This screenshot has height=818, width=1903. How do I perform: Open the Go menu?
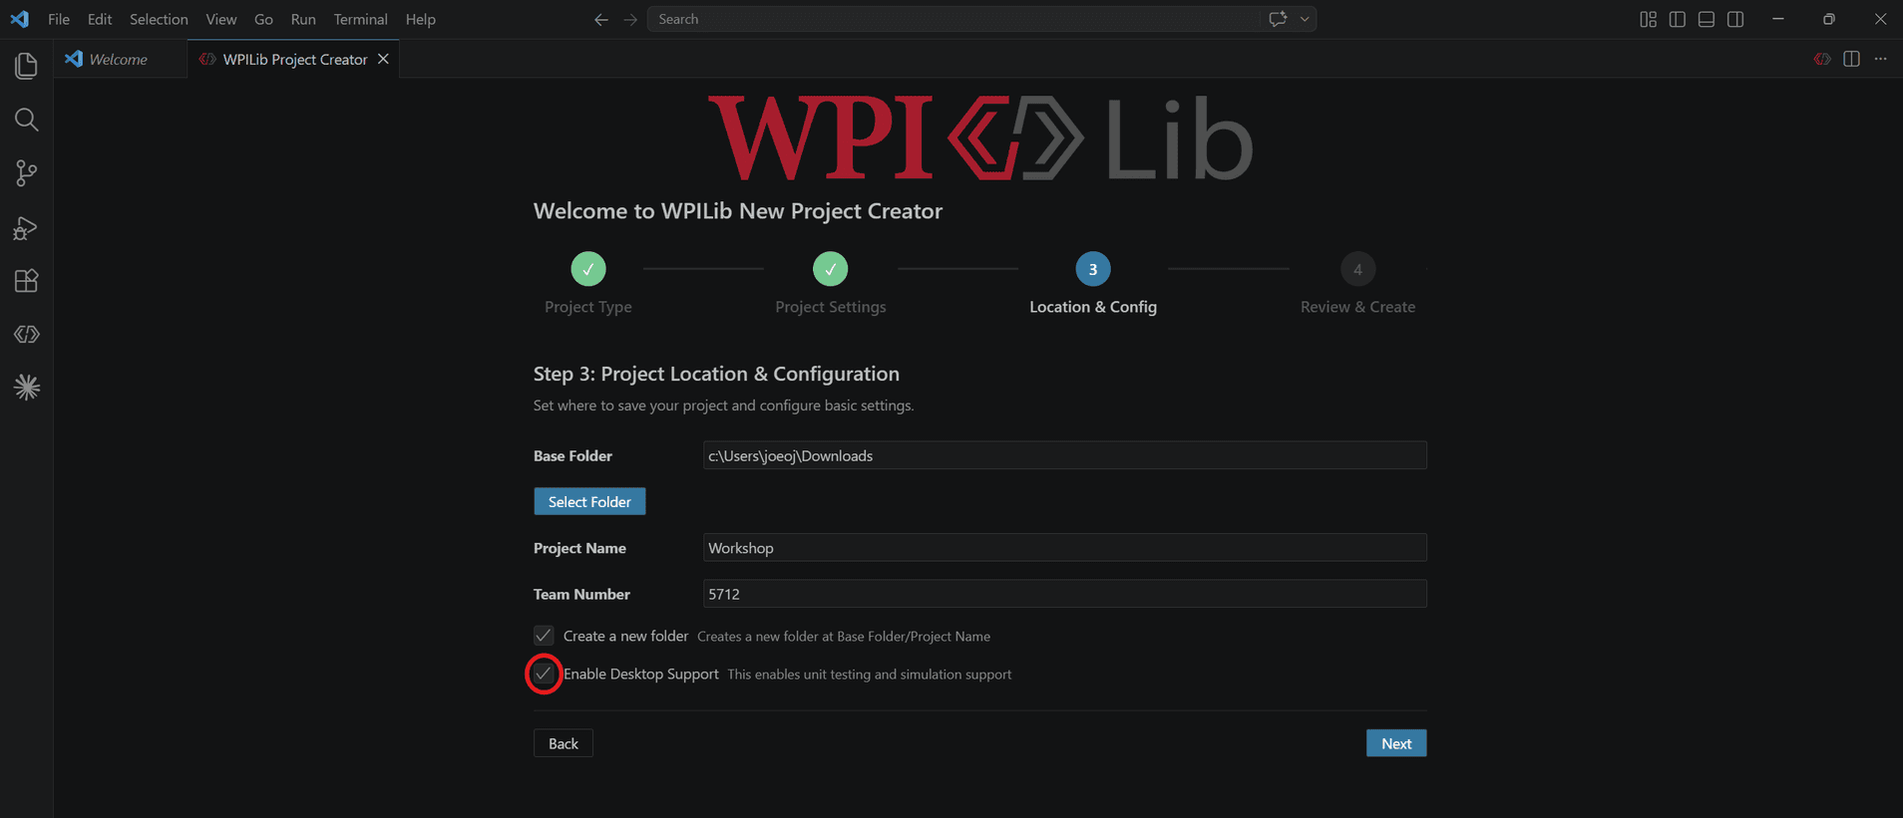click(x=263, y=19)
